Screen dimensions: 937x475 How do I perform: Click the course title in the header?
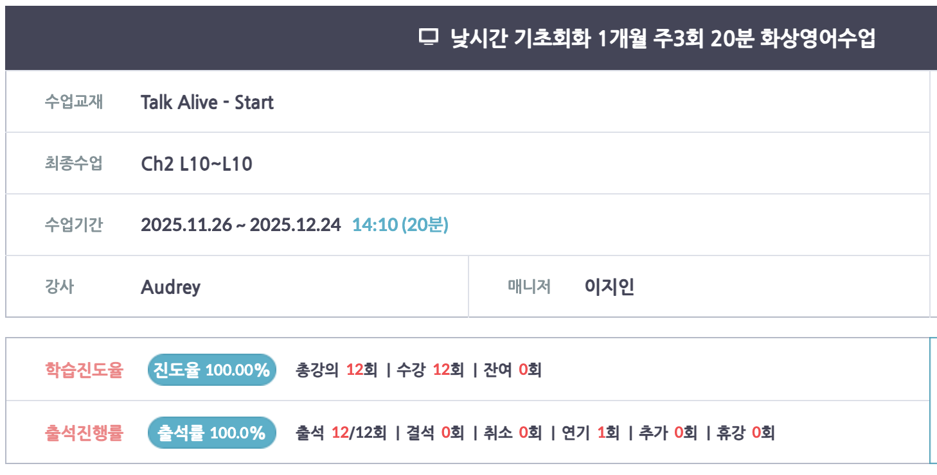coord(663,39)
